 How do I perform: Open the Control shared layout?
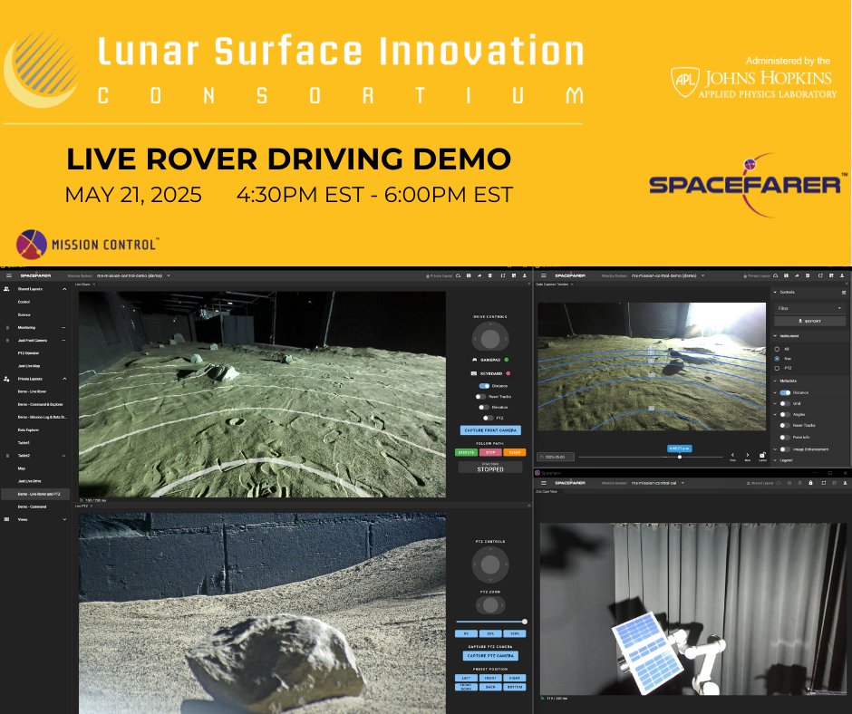coord(24,302)
